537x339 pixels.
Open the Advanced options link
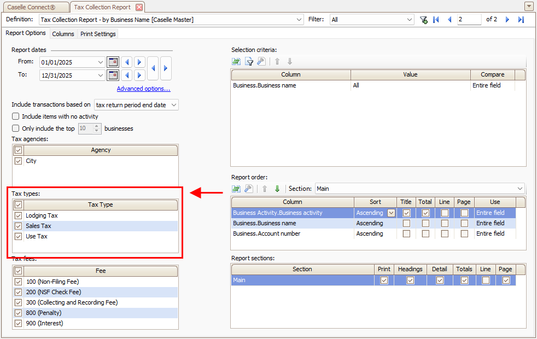click(x=143, y=89)
